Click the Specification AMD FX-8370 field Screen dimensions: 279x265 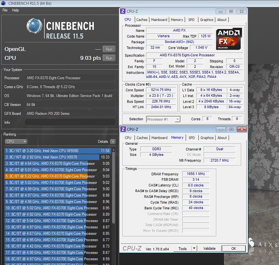point(195,55)
